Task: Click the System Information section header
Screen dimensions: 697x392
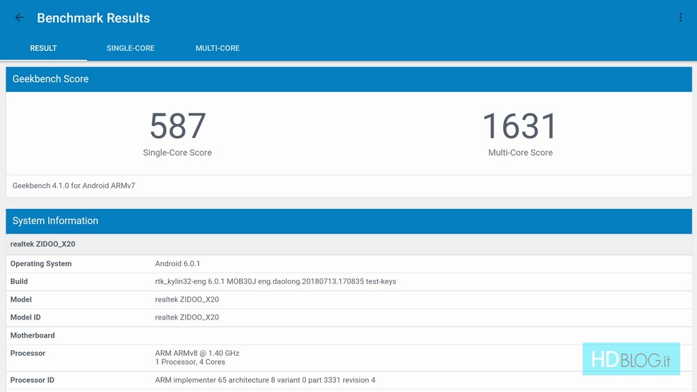Action: 55,221
